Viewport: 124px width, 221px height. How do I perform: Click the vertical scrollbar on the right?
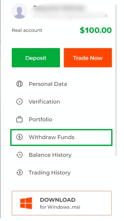(x=116, y=80)
